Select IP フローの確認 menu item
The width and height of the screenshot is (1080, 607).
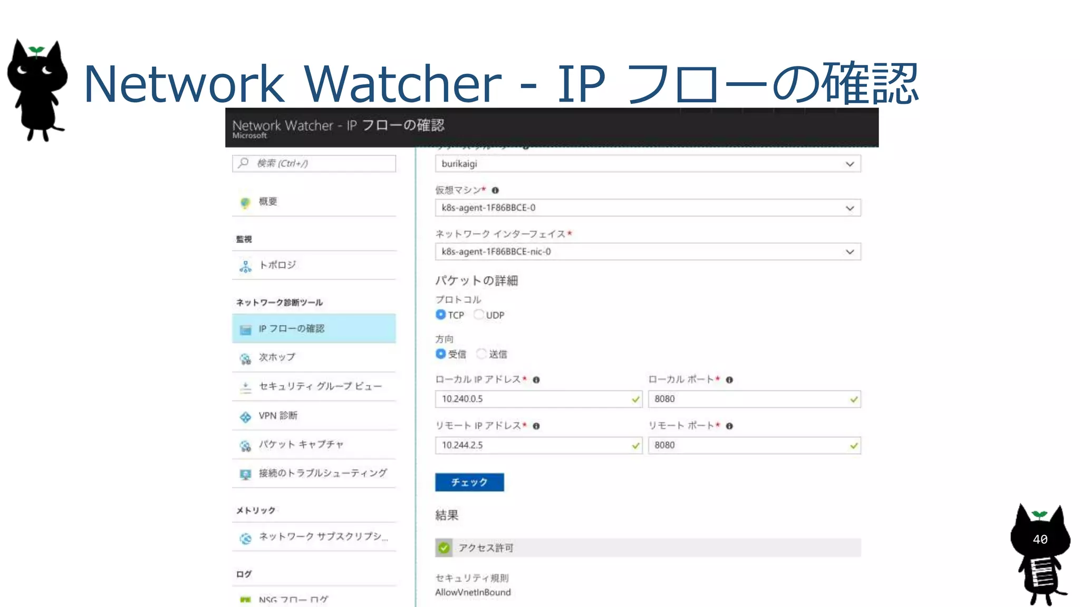314,328
